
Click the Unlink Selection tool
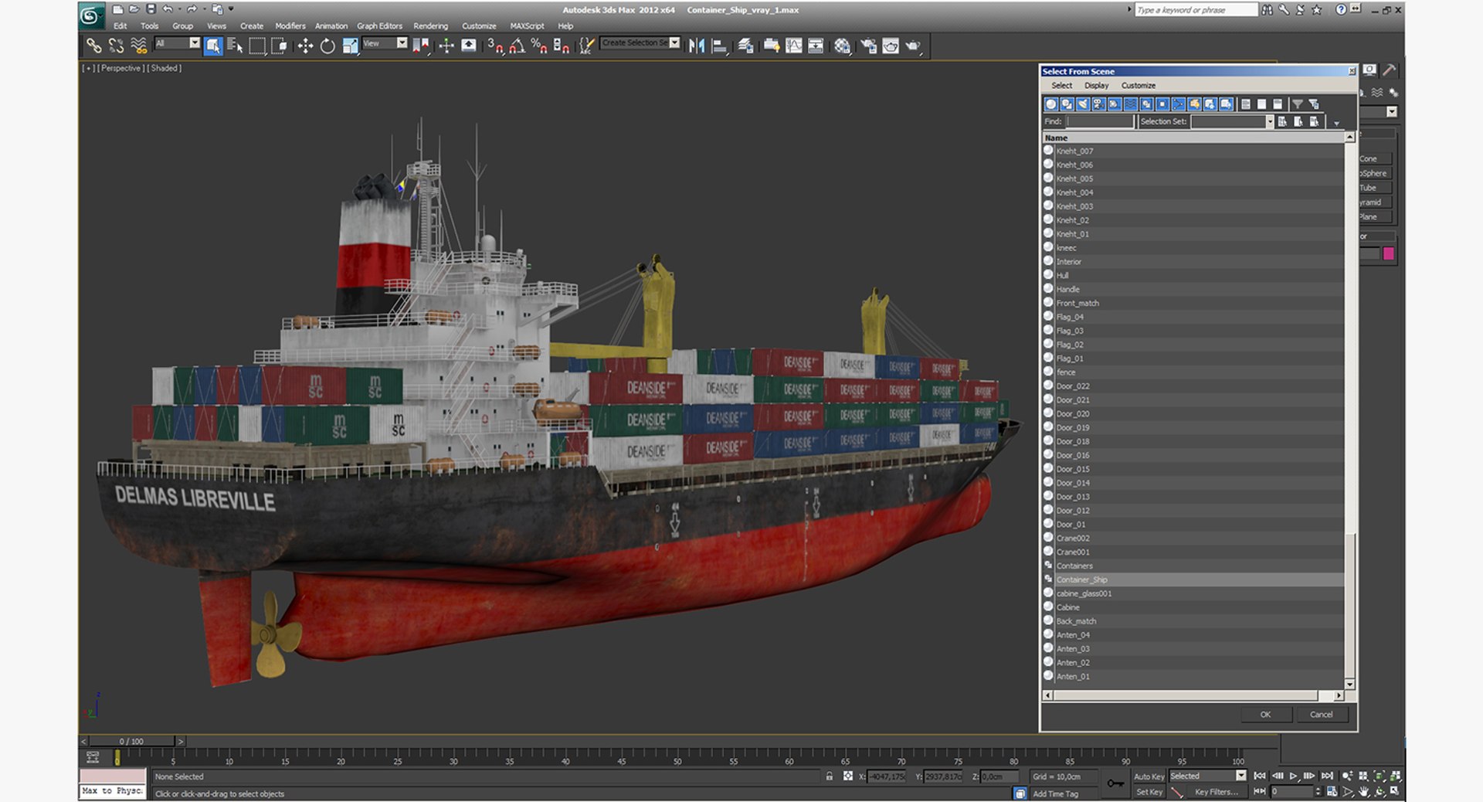tap(117, 46)
